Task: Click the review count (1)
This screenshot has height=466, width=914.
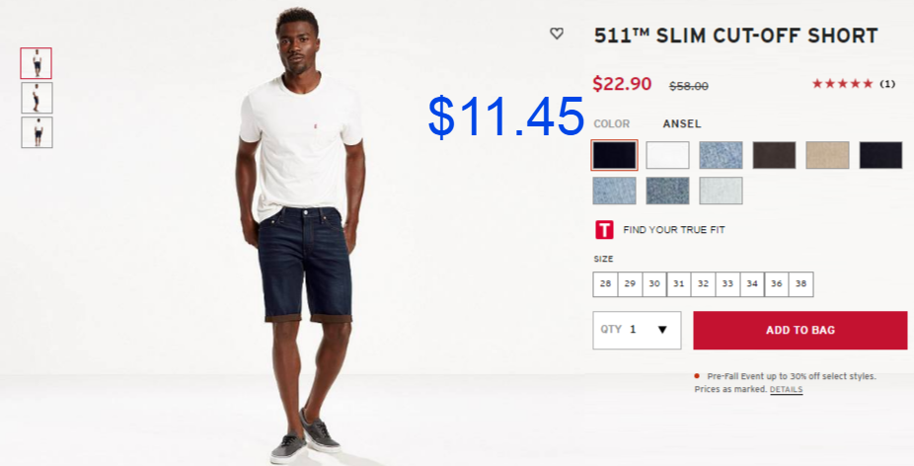Action: coord(887,84)
